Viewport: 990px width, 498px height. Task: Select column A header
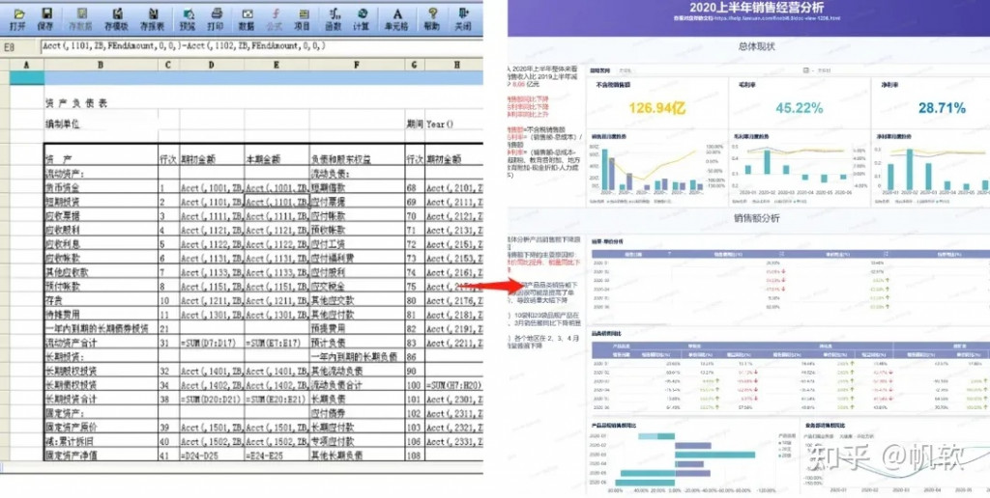pyautogui.click(x=26, y=65)
